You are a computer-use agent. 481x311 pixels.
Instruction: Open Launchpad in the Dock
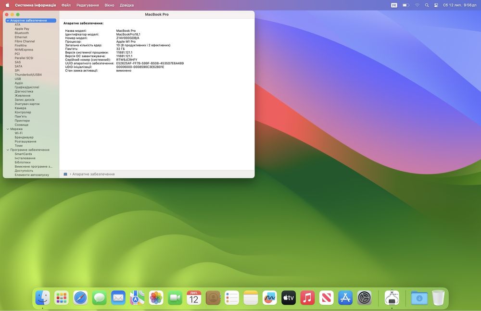pos(62,298)
